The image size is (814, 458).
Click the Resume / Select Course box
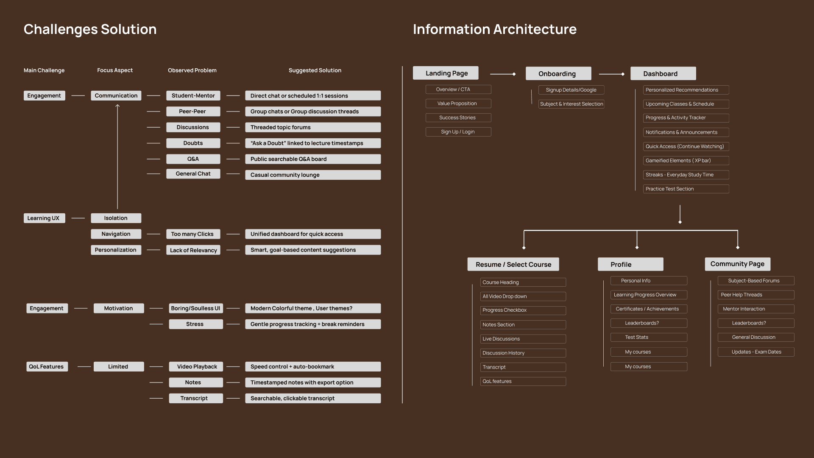[513, 264]
